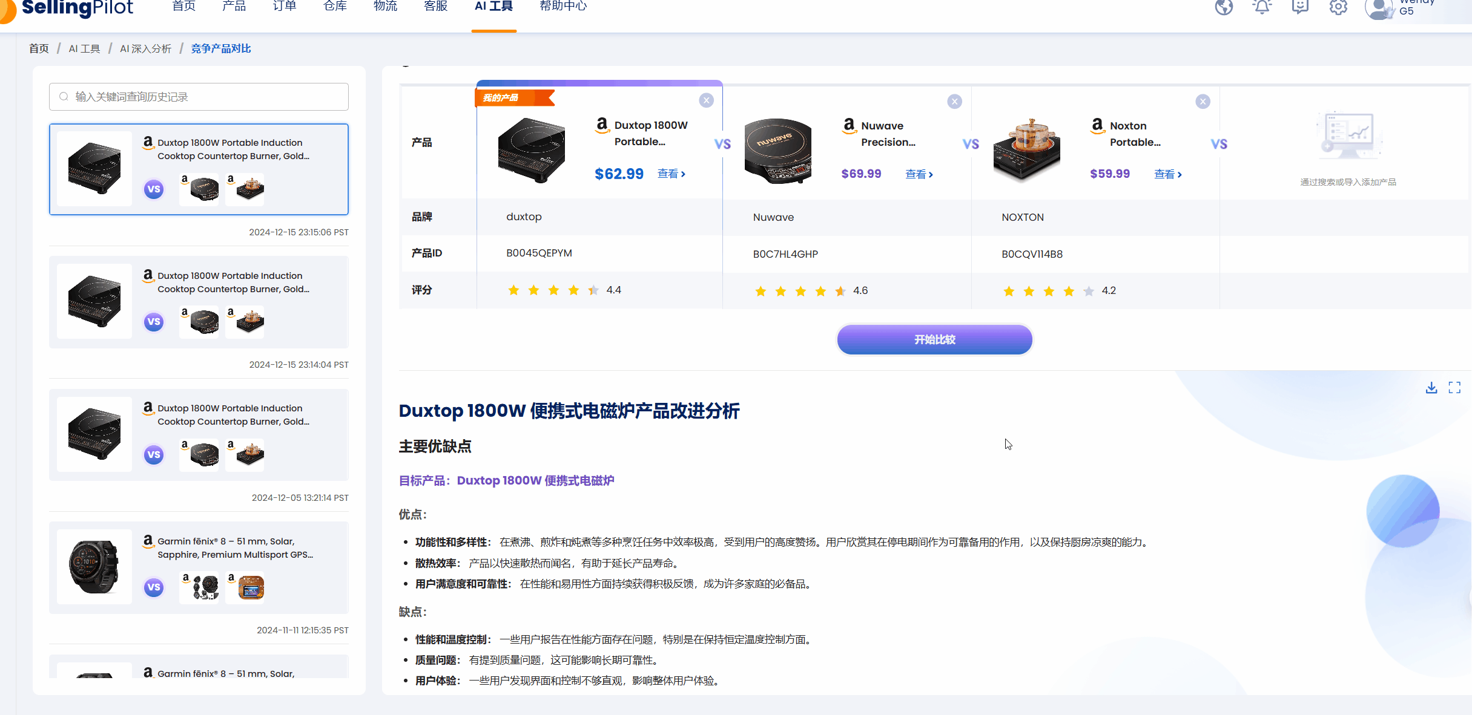Click 通过搜索或导入添加产品 text

[1348, 182]
